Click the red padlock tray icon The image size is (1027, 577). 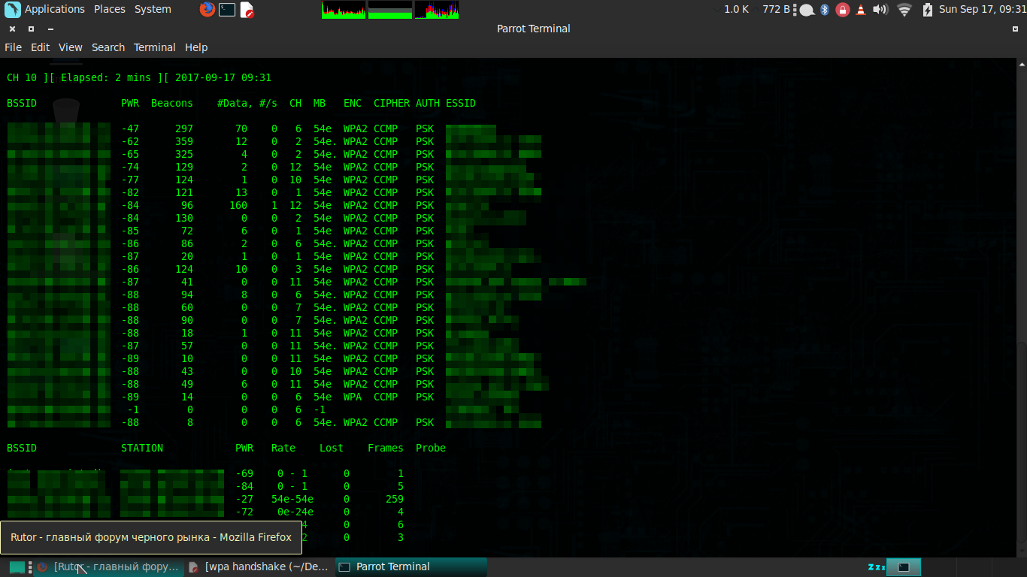click(x=842, y=10)
